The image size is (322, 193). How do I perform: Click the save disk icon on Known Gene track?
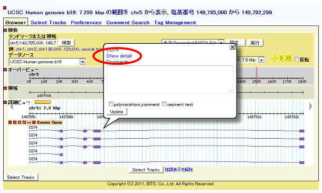(29, 122)
